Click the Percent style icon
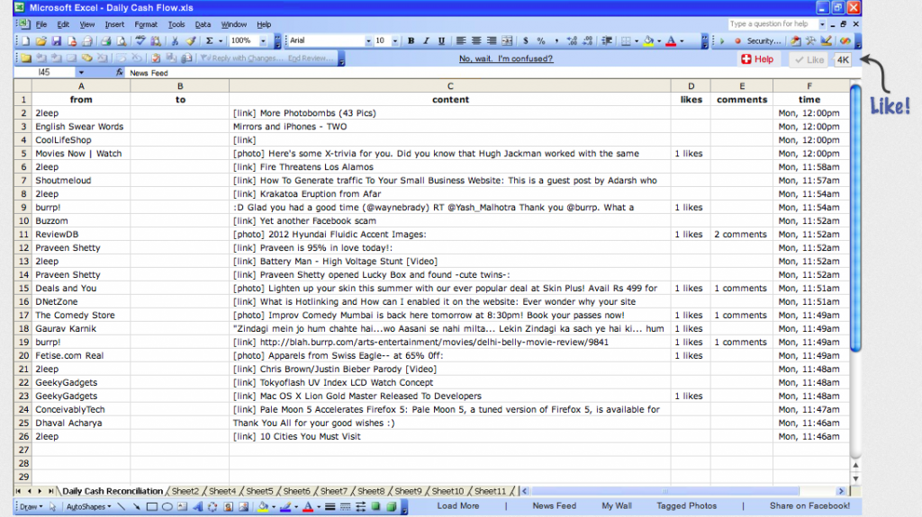This screenshot has height=517, width=922. (x=541, y=41)
